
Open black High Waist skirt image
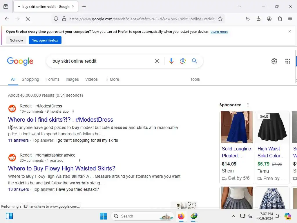272,127
